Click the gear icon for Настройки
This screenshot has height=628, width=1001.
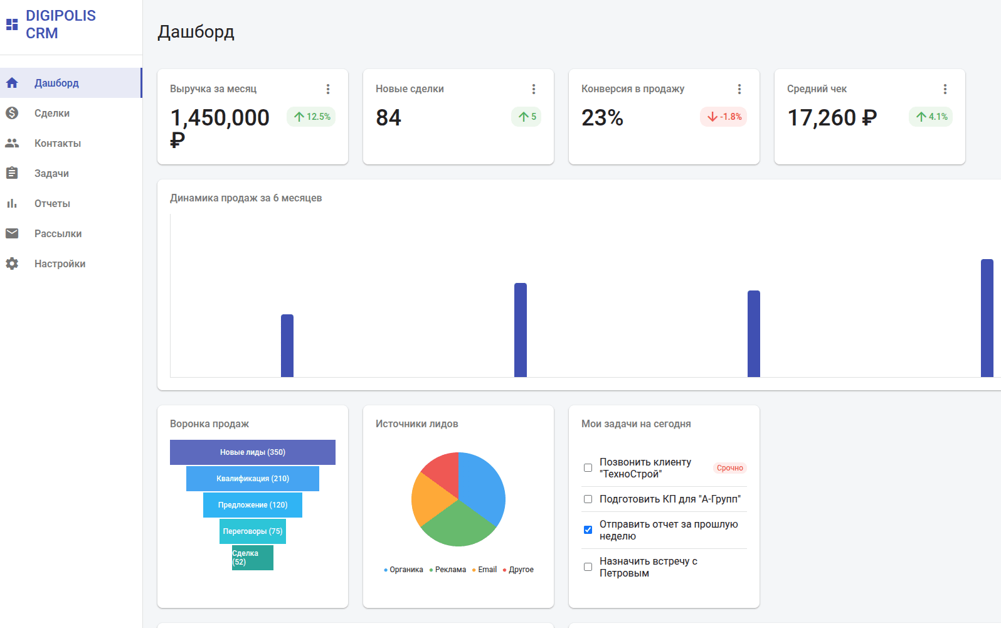pyautogui.click(x=12, y=263)
